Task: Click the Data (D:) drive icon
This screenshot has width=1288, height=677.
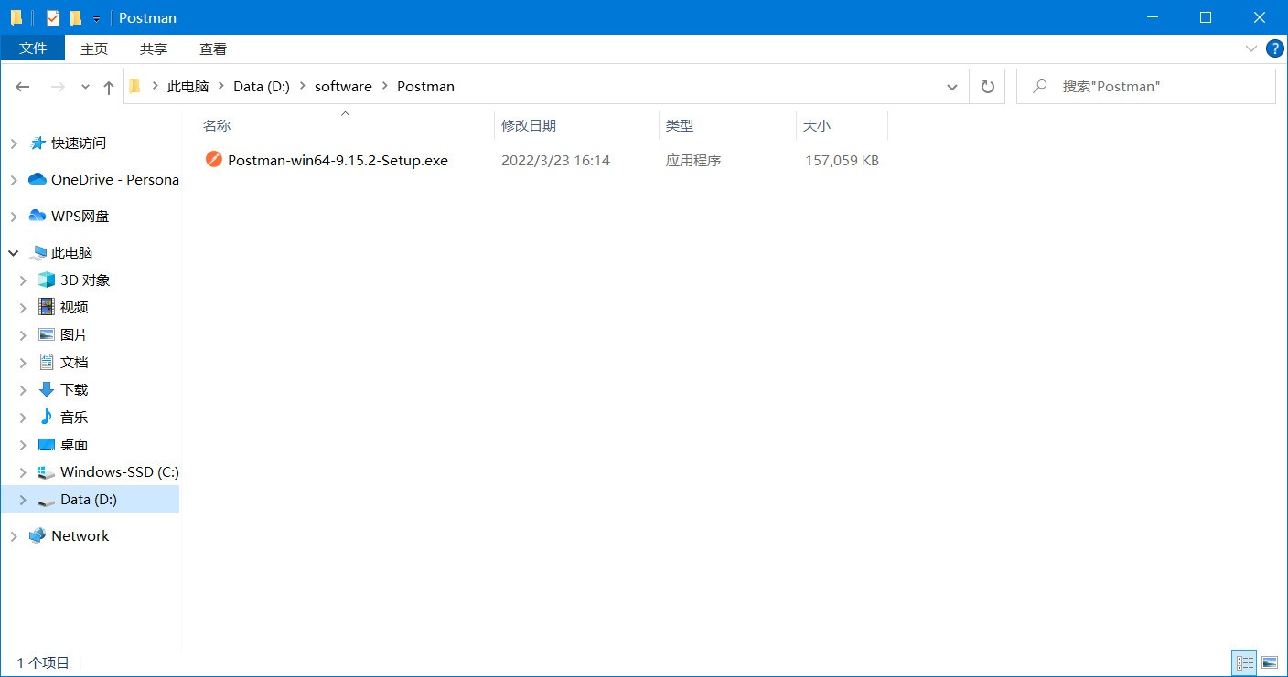Action: point(47,500)
